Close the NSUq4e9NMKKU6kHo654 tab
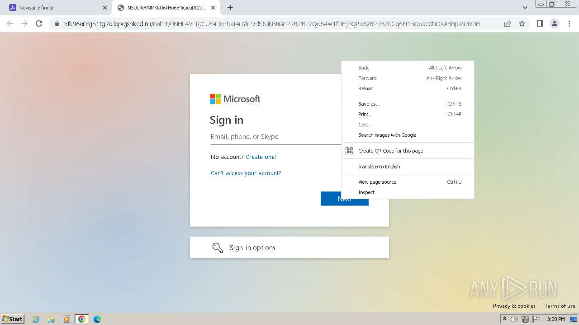The width and height of the screenshot is (579, 325). [x=213, y=8]
